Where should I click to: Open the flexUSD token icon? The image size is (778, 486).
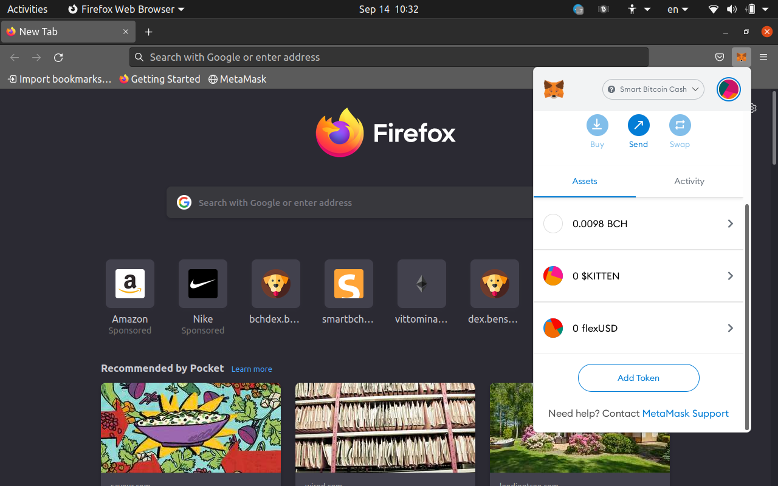553,328
